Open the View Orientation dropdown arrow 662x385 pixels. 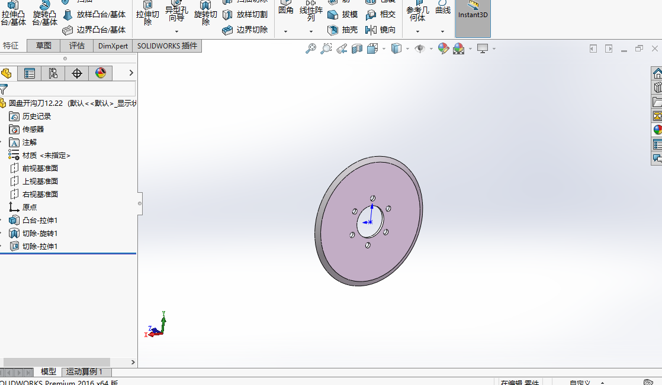(x=384, y=49)
